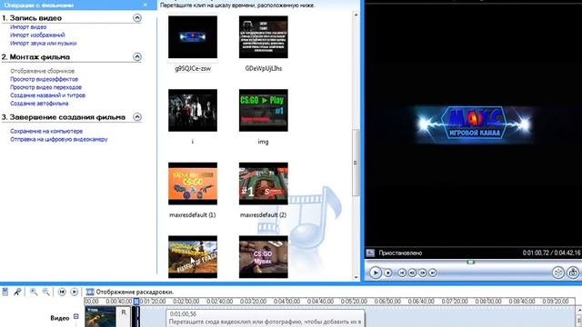Click "Отправка на цифровую видеокамеру" link

click(58, 139)
